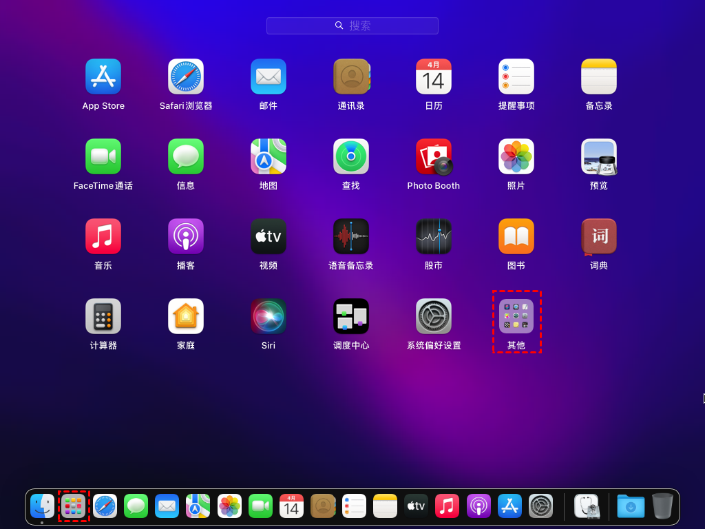Open FaceTime通话 in Launchpad grid
This screenshot has height=529, width=705.
point(103,156)
